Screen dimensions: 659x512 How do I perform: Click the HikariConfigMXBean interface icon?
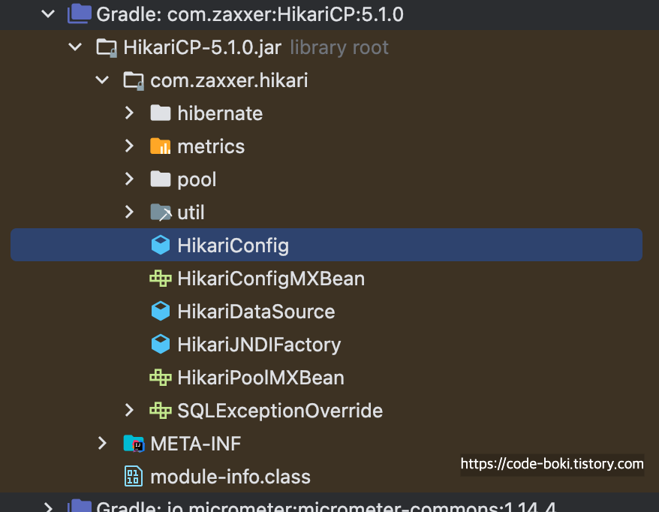click(161, 279)
